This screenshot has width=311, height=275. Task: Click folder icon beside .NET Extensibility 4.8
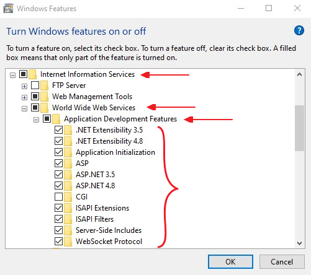point(68,141)
